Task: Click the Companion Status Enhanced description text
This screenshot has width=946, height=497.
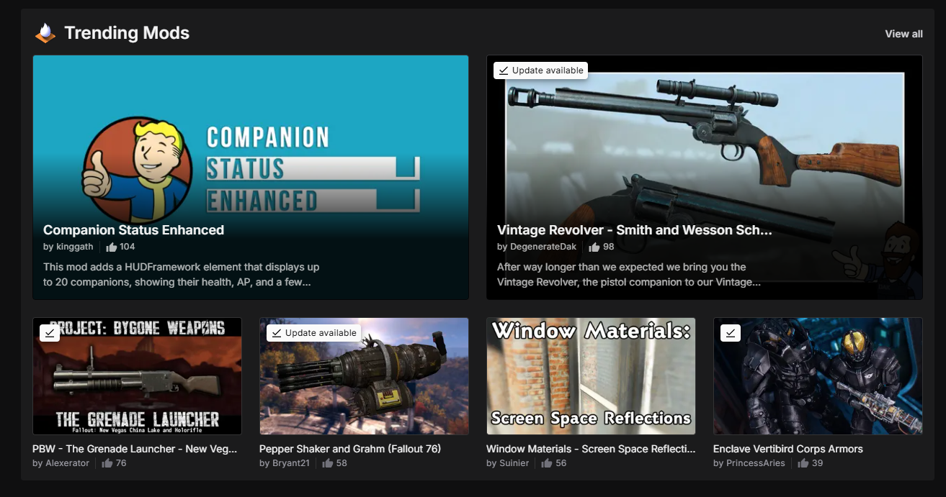Action: pyautogui.click(x=181, y=275)
